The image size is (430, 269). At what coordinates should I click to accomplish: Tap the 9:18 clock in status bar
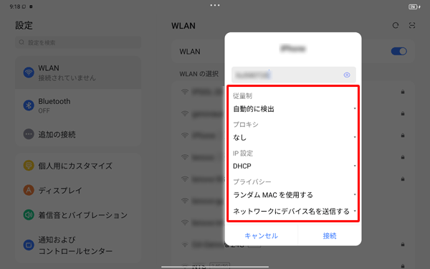click(x=15, y=6)
